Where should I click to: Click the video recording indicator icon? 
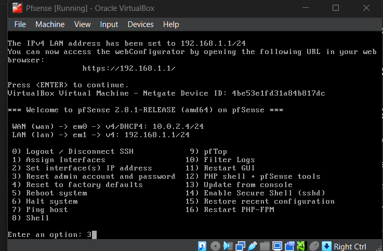pos(290,246)
